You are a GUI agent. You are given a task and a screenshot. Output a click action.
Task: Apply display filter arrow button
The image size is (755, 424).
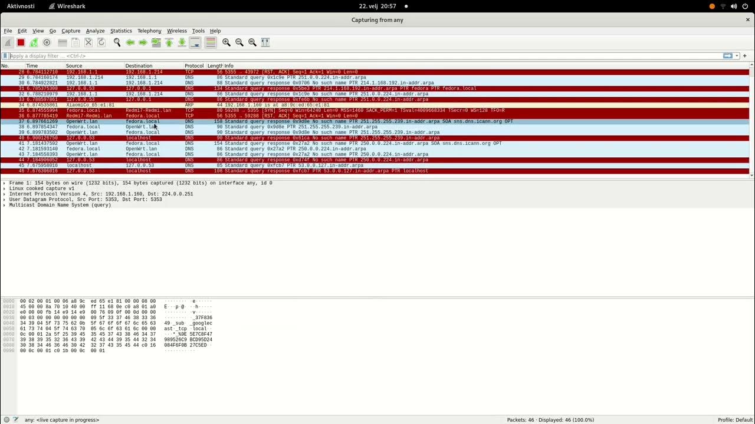point(727,56)
